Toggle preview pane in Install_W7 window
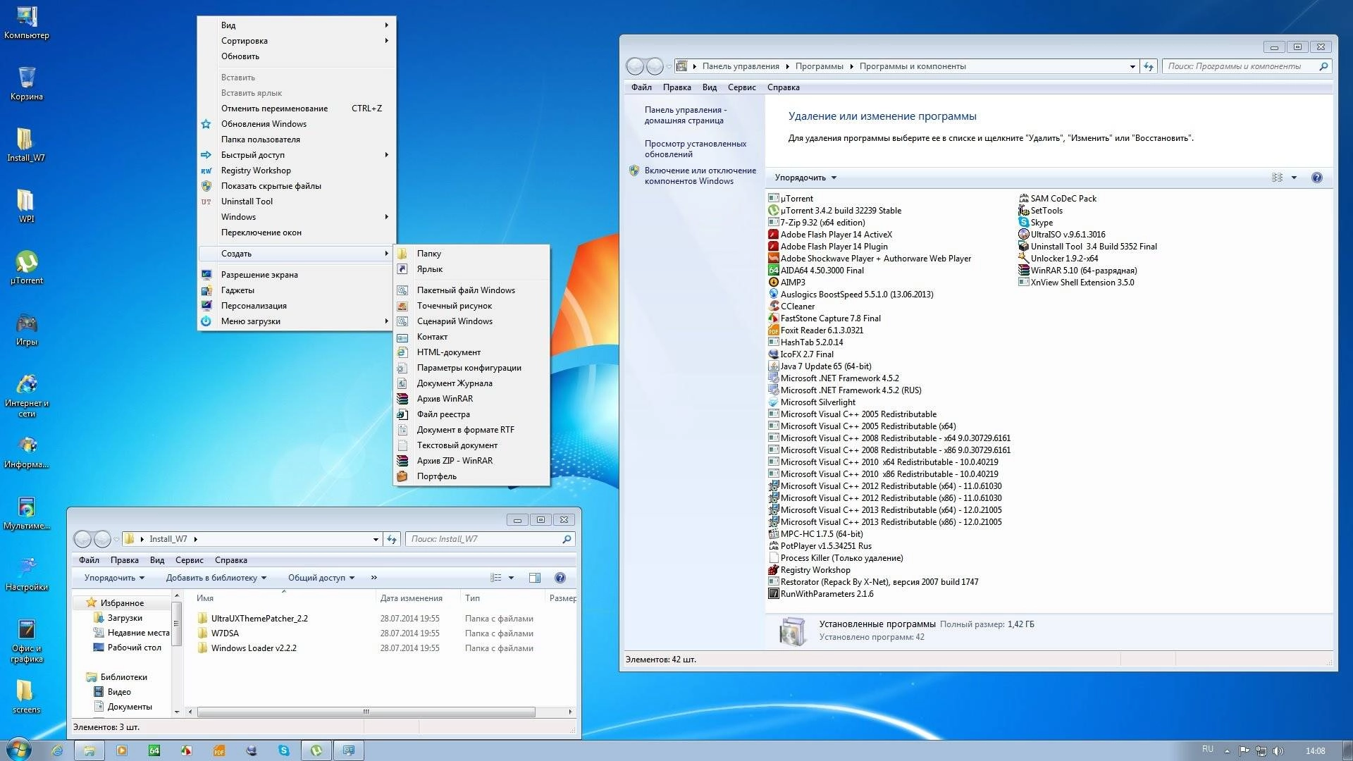This screenshot has height=761, width=1353. (535, 578)
